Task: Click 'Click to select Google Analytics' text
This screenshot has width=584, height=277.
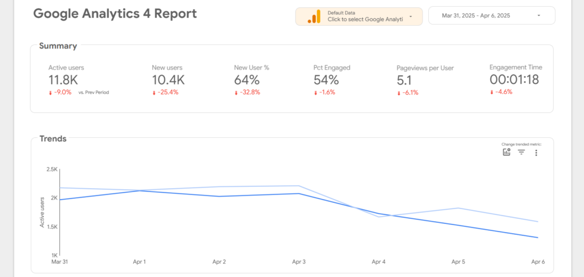Action: [x=365, y=19]
